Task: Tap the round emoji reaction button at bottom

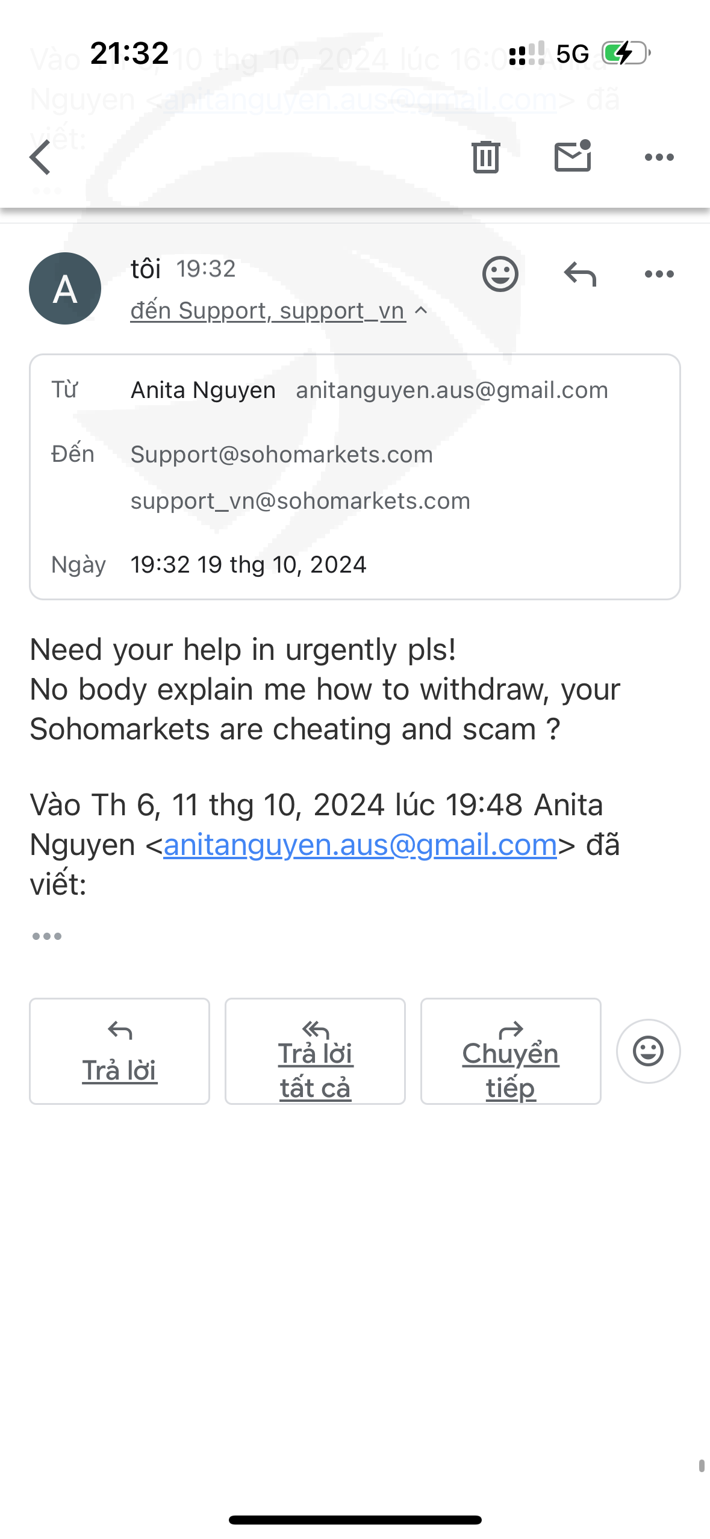Action: pos(648,1051)
